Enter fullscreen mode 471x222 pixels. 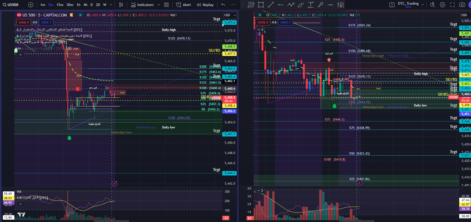pos(452,5)
